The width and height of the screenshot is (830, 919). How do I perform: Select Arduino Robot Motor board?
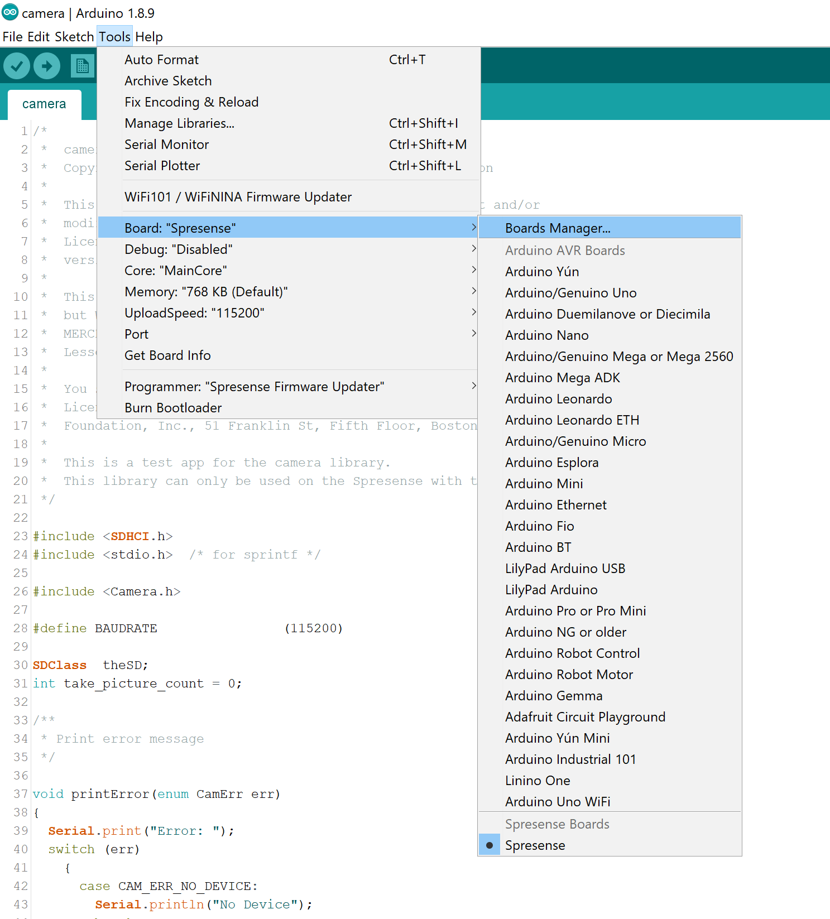point(610,674)
